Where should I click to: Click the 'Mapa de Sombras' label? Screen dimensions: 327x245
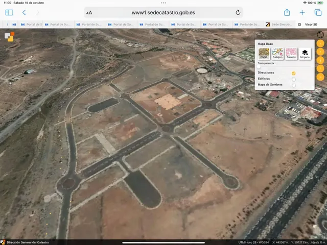[x=270, y=85]
